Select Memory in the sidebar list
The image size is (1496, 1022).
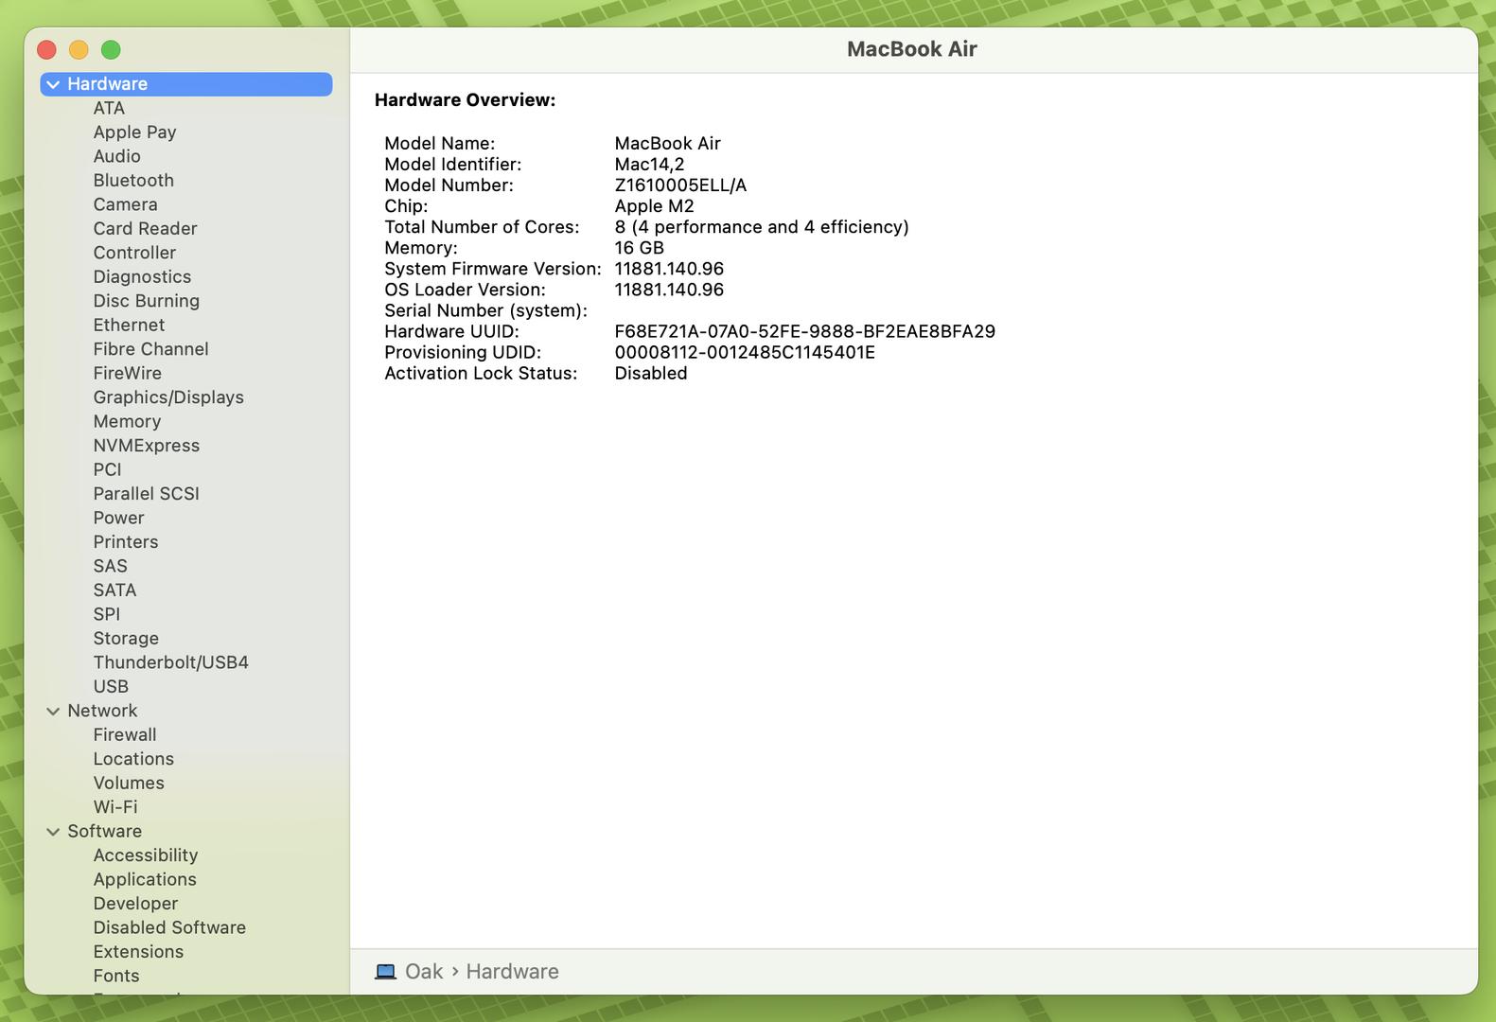[127, 422]
